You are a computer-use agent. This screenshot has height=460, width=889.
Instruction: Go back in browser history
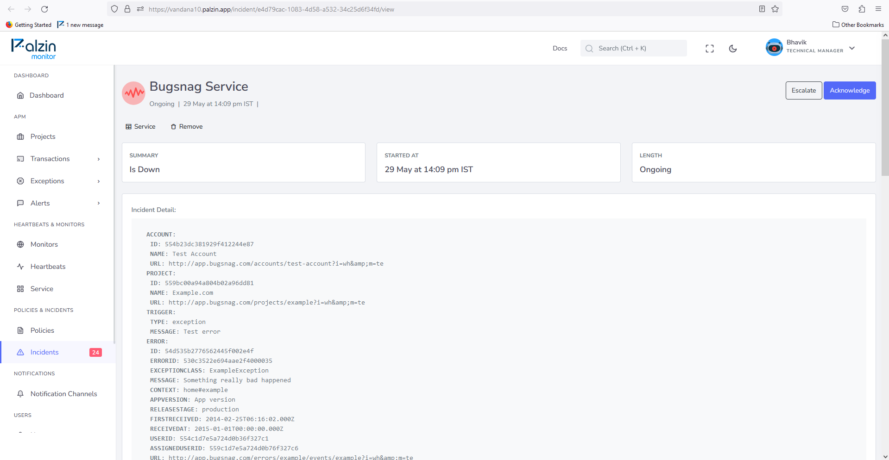point(11,9)
